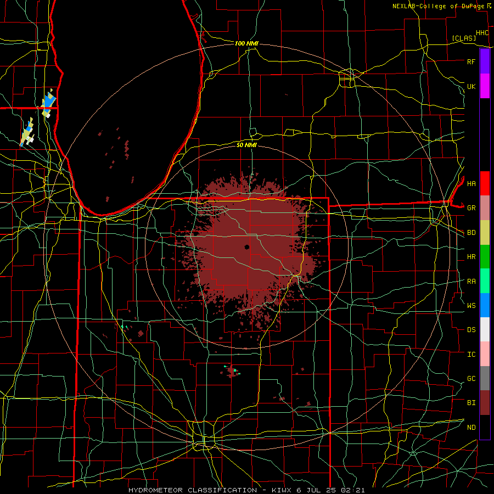Click the ND black legend swatch
Viewport: 494px width, 494px height.
pyautogui.click(x=485, y=427)
